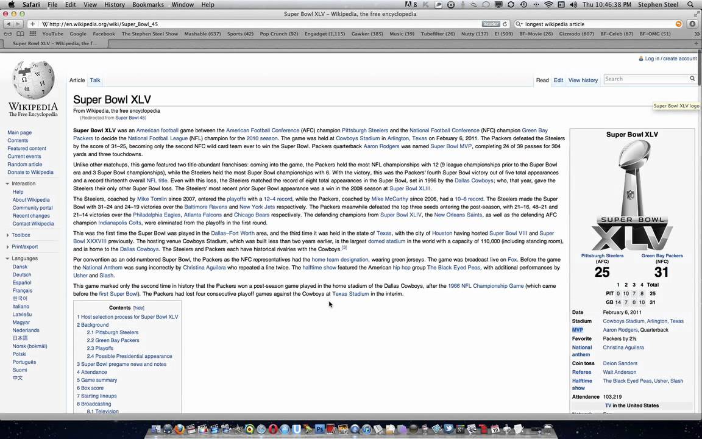This screenshot has height=439, width=702.
Task: Click the Super Bowl XLV logo image
Action: (631, 195)
